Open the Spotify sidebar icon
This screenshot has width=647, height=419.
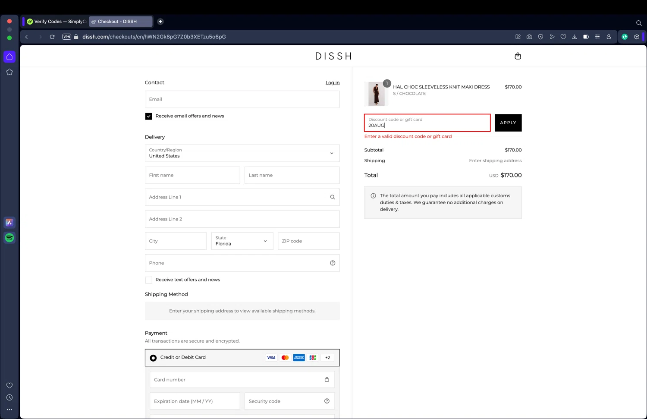[9, 238]
